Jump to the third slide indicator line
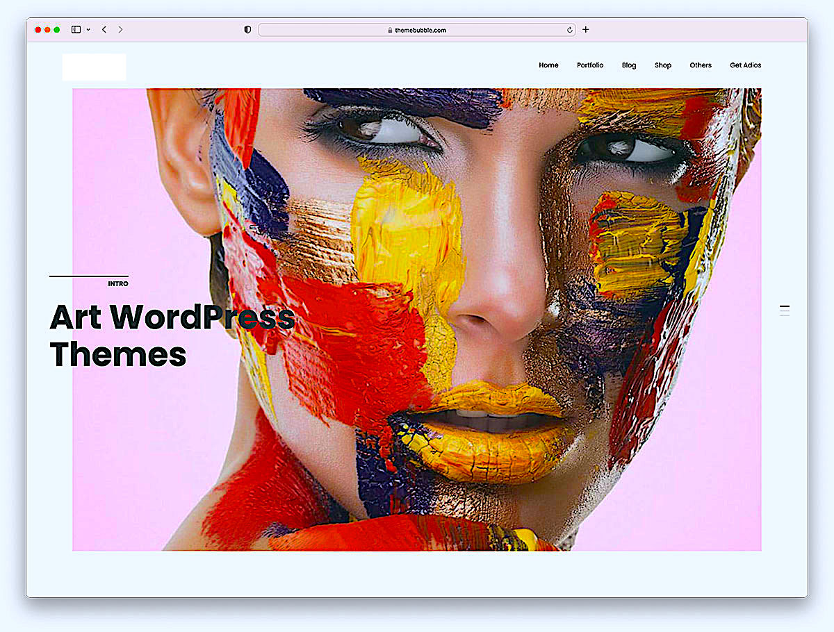The image size is (834, 632). pos(785,317)
